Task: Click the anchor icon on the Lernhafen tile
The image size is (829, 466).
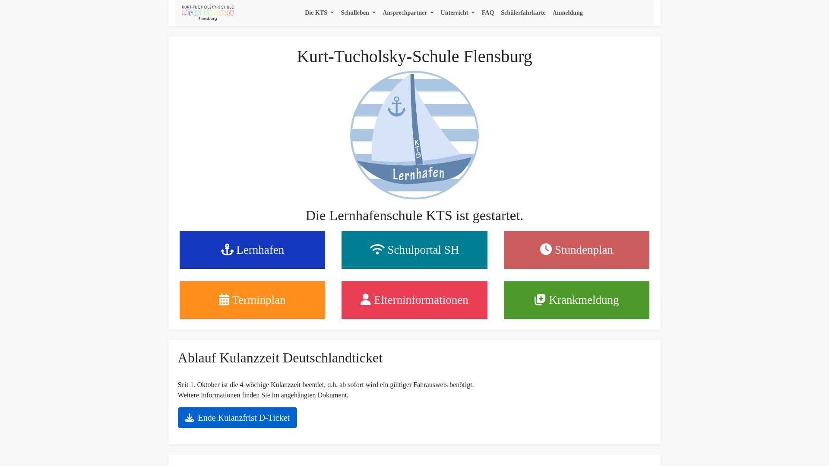Action: [227, 250]
